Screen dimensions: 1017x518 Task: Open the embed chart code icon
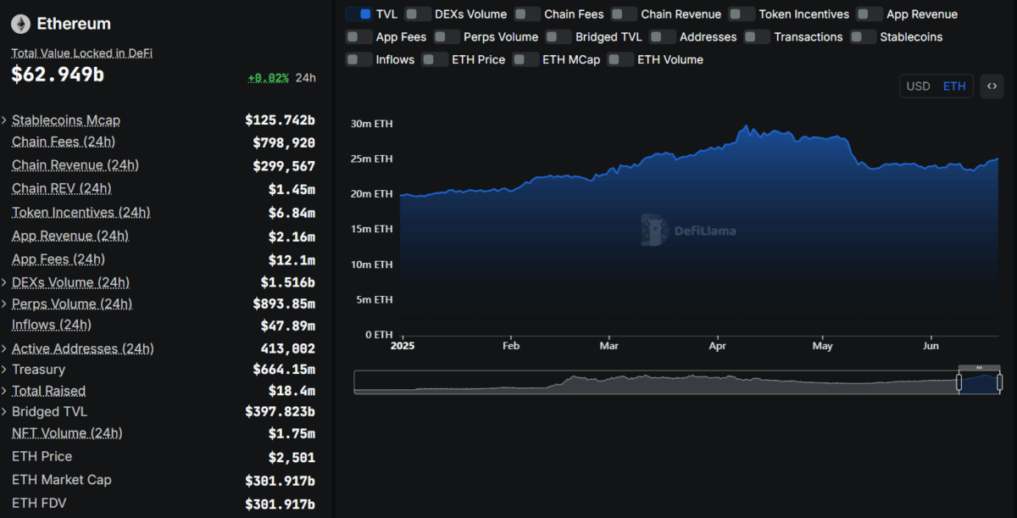click(x=992, y=86)
